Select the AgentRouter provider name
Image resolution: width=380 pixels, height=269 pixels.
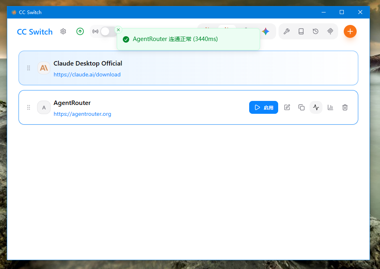pyautogui.click(x=72, y=103)
